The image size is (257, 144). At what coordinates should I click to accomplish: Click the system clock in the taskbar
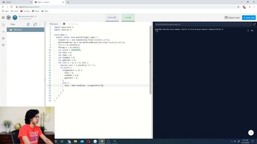[245, 141]
